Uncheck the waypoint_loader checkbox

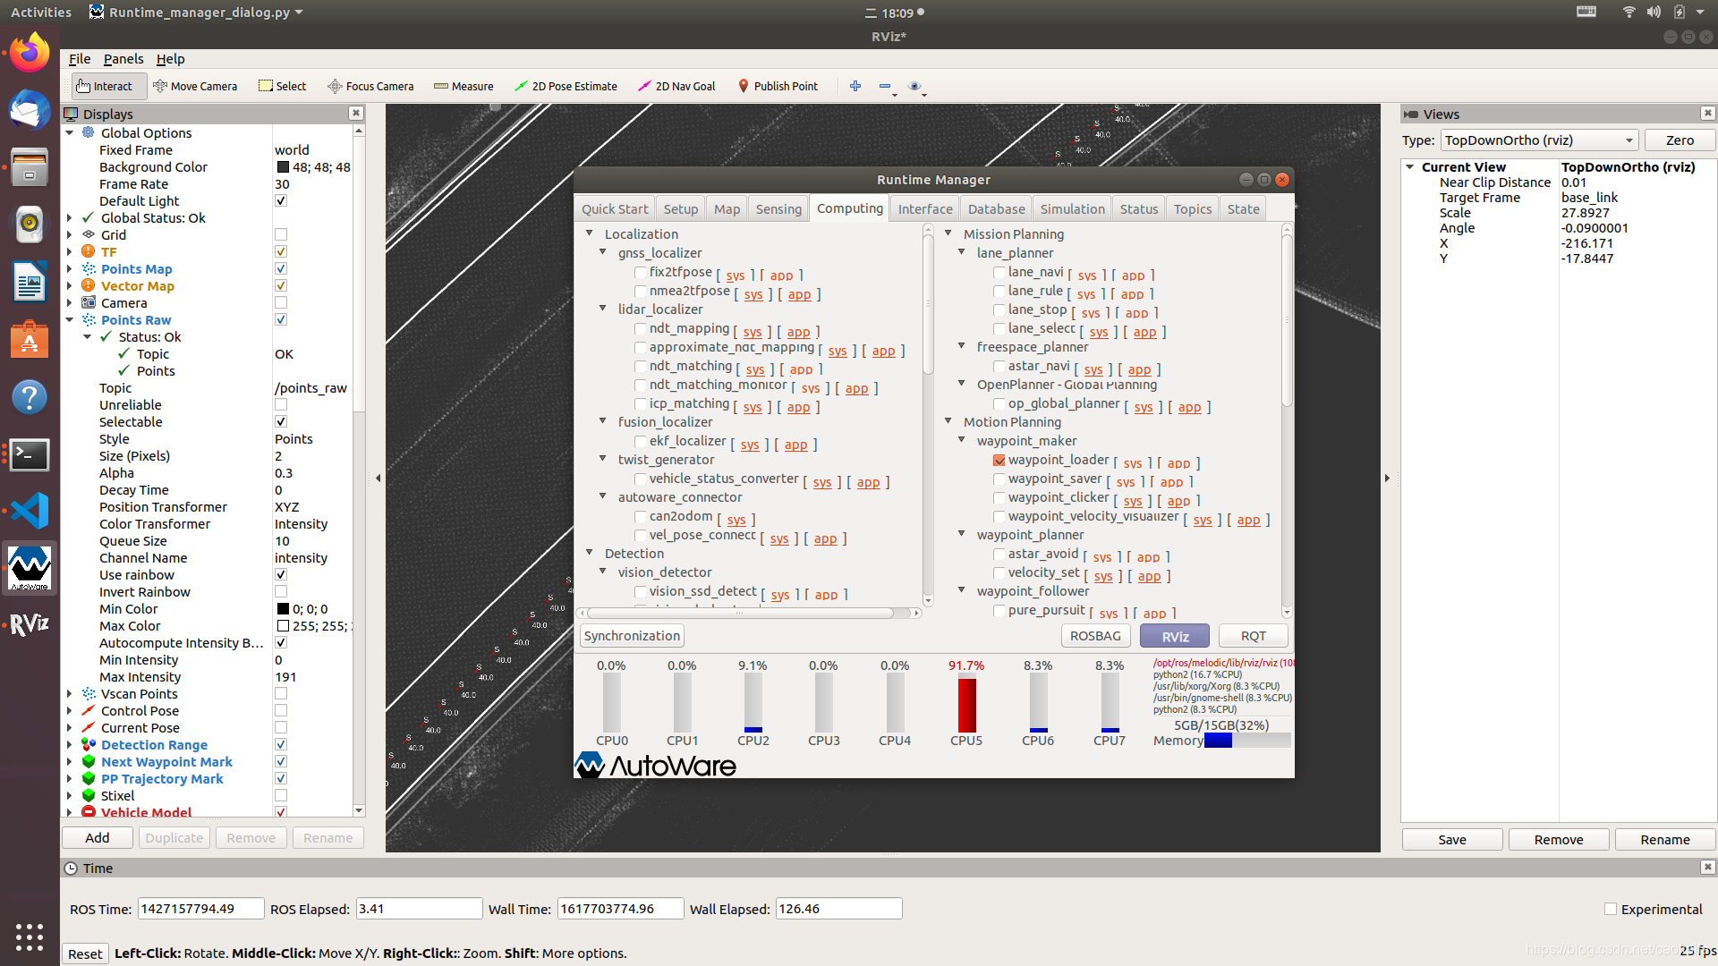click(x=999, y=461)
